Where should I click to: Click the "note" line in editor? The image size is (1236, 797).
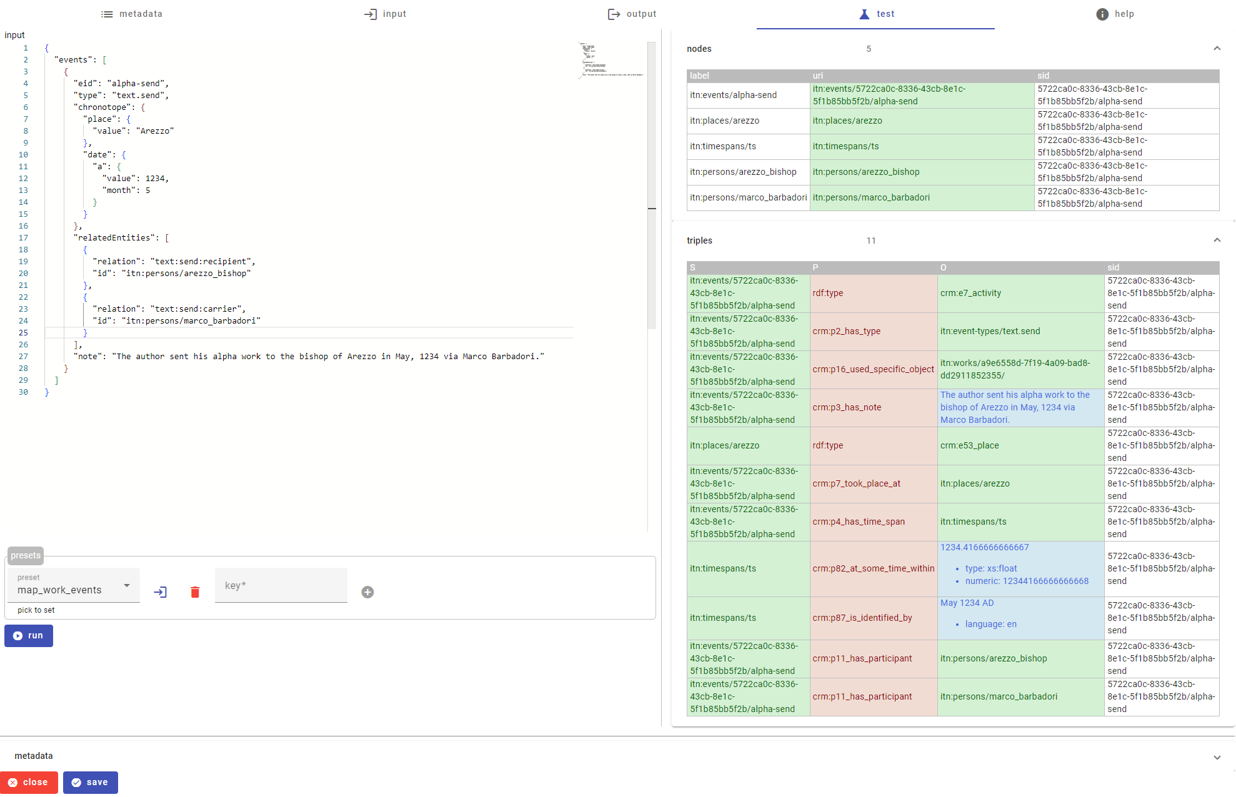pos(309,356)
